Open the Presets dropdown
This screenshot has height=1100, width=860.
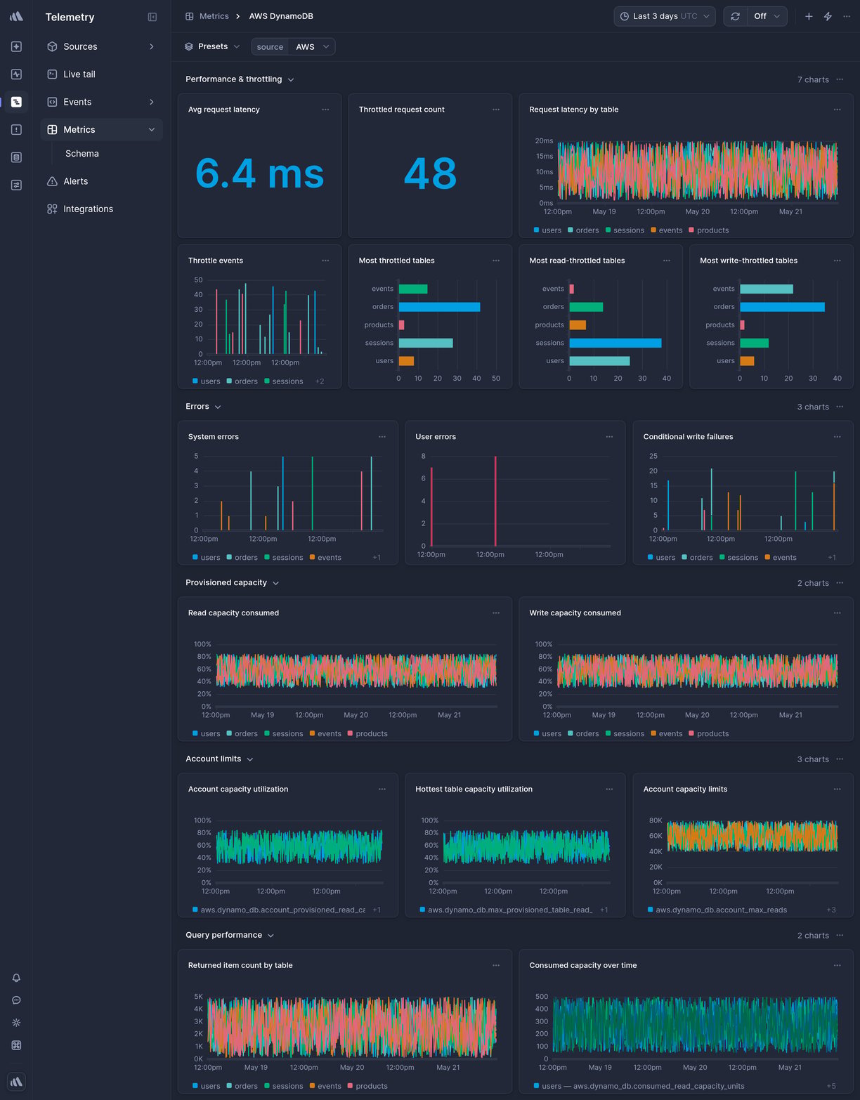coord(212,46)
